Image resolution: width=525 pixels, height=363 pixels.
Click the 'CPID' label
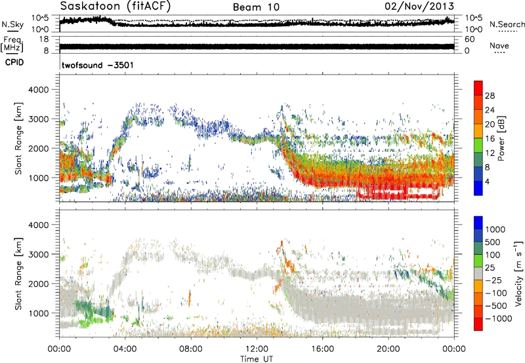coord(14,62)
